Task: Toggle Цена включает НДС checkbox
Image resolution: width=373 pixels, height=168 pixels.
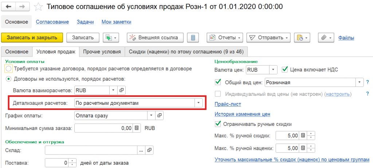Action: pos(285,69)
